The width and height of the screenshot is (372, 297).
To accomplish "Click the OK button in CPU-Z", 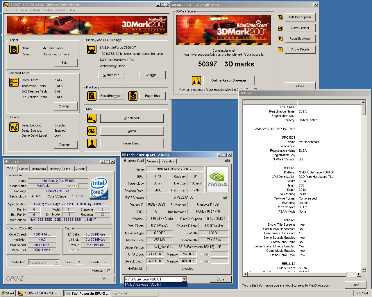I will pos(104,279).
